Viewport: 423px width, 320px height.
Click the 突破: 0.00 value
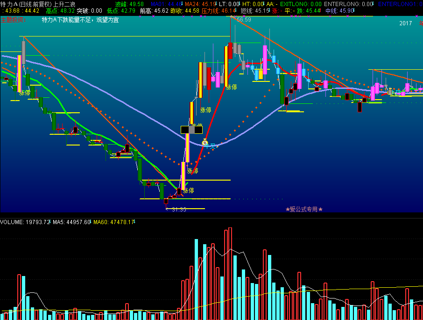click(x=89, y=11)
